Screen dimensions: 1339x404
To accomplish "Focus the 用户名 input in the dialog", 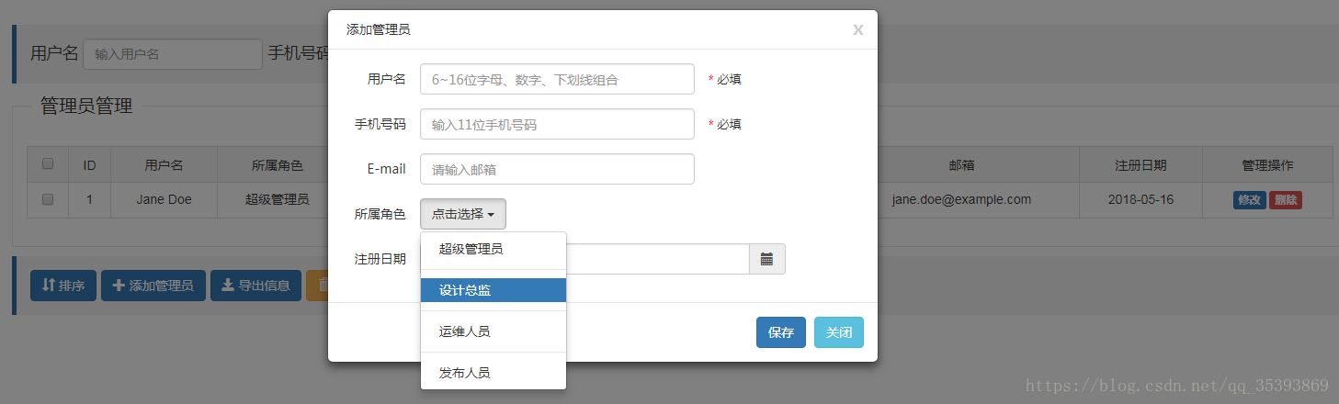I will pos(557,79).
